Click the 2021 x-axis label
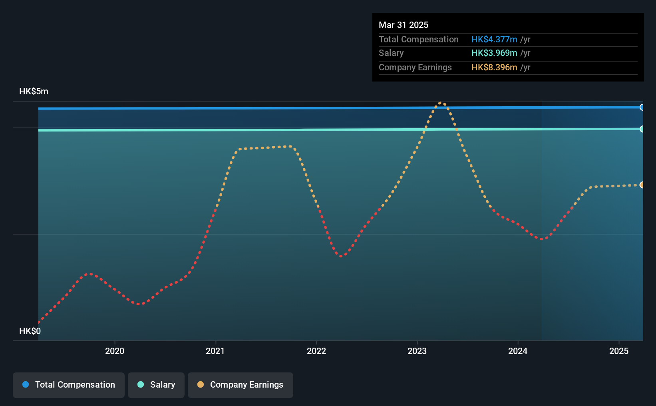 click(x=215, y=351)
